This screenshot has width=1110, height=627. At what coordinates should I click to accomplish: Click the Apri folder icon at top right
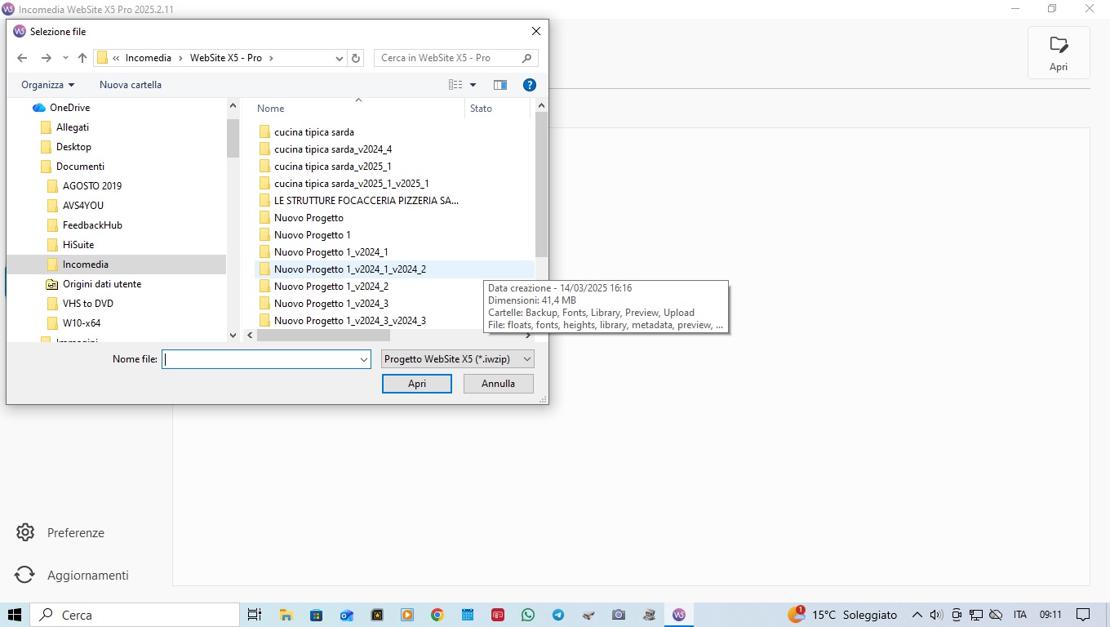point(1059,45)
